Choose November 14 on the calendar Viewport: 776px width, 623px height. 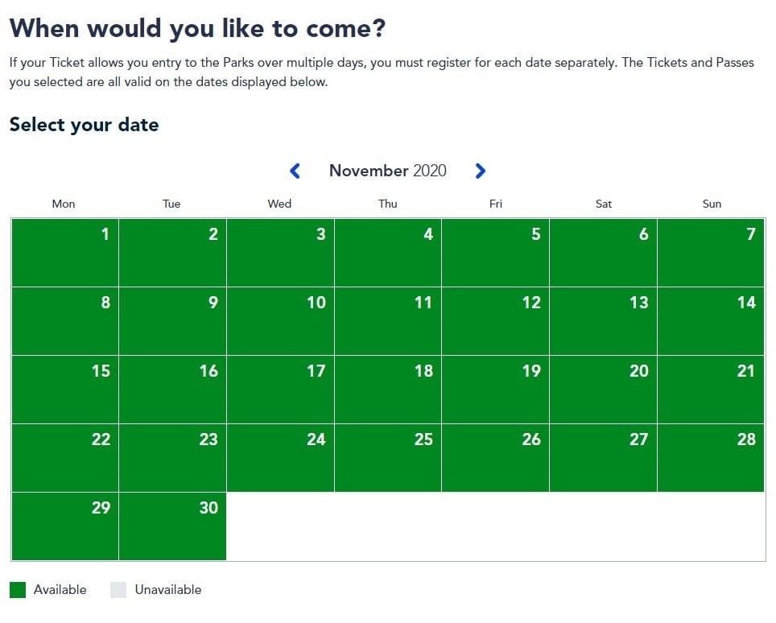[x=711, y=321]
